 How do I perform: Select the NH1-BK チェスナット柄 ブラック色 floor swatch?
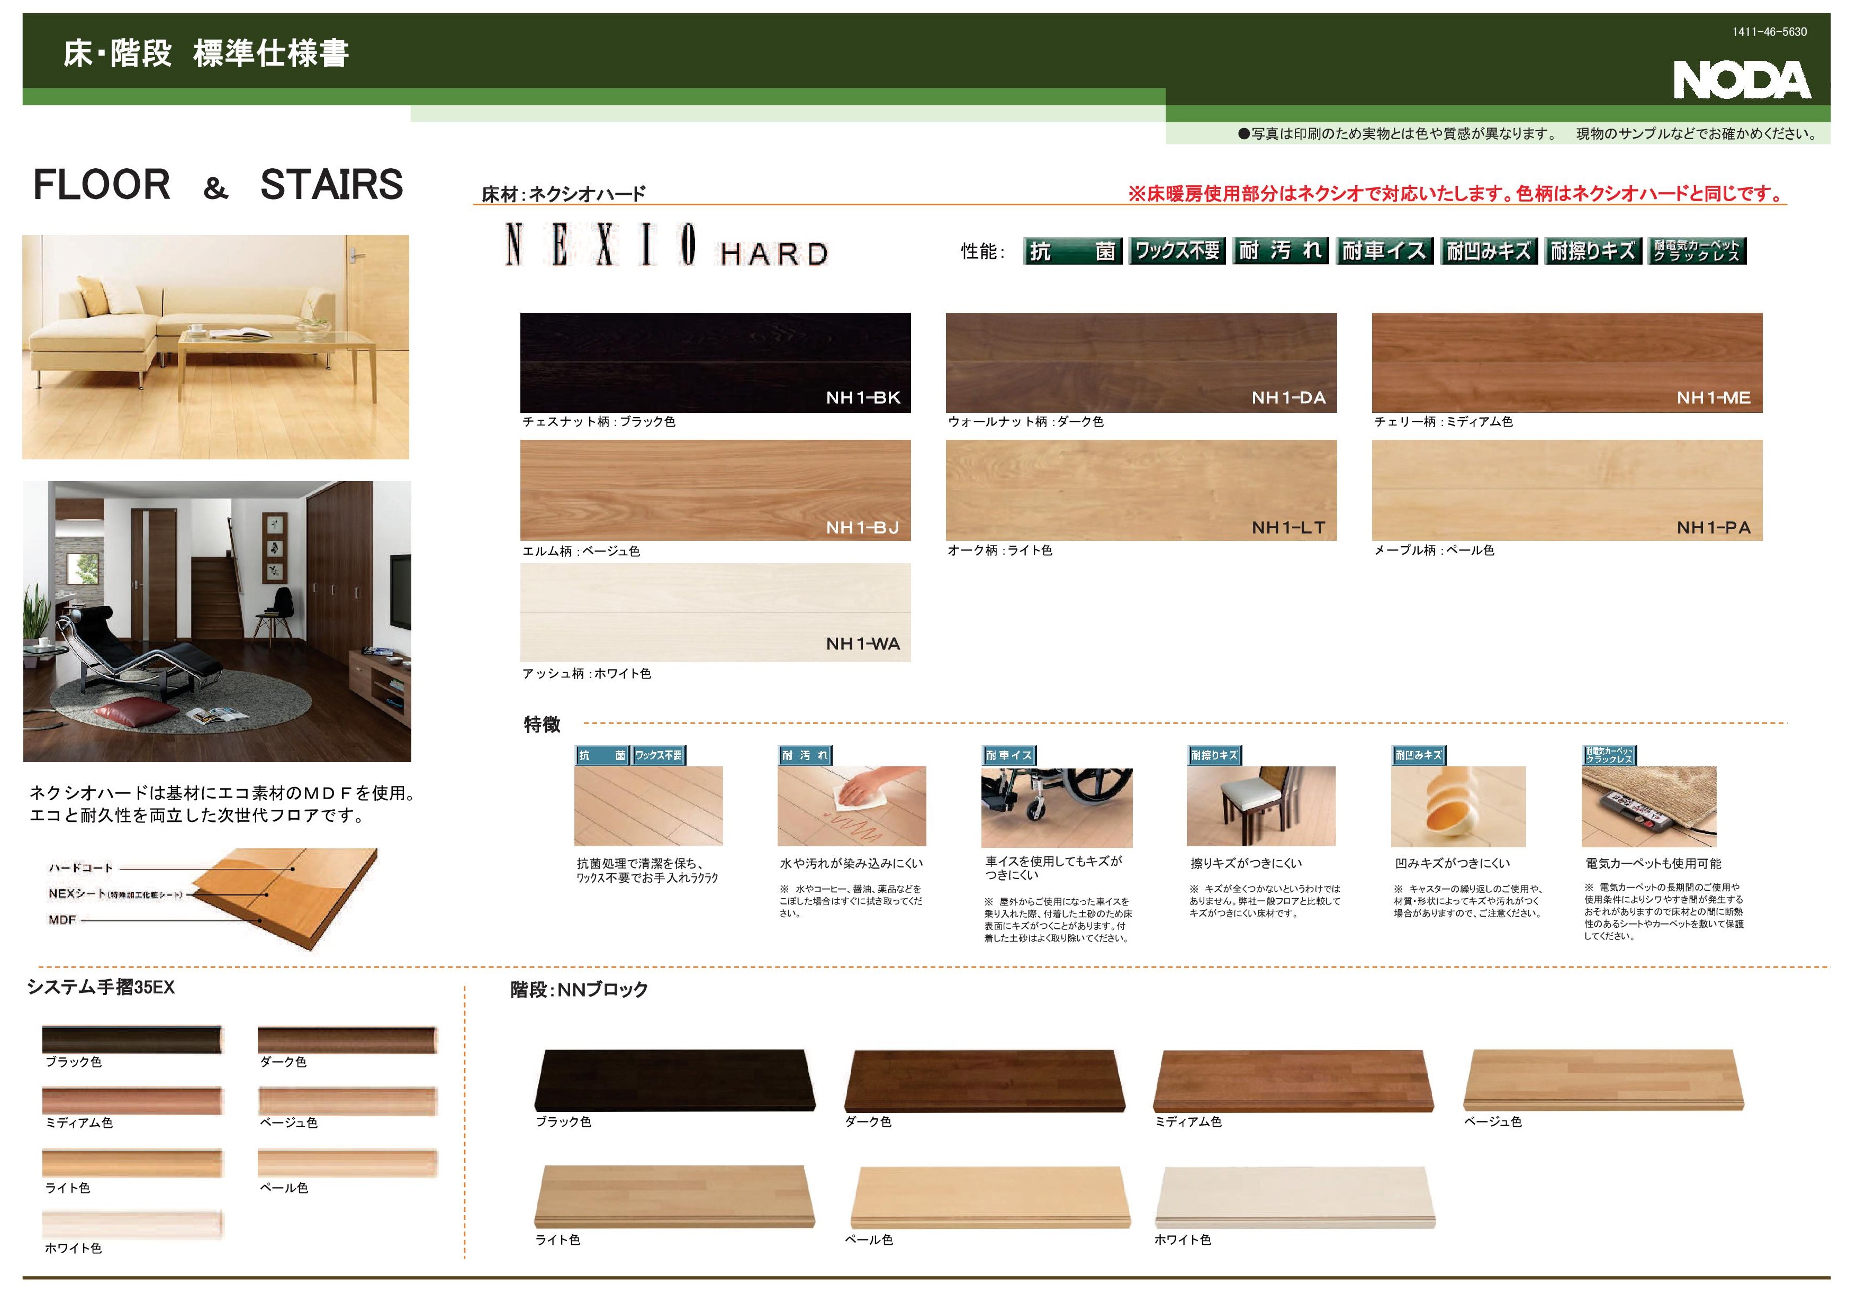point(715,363)
